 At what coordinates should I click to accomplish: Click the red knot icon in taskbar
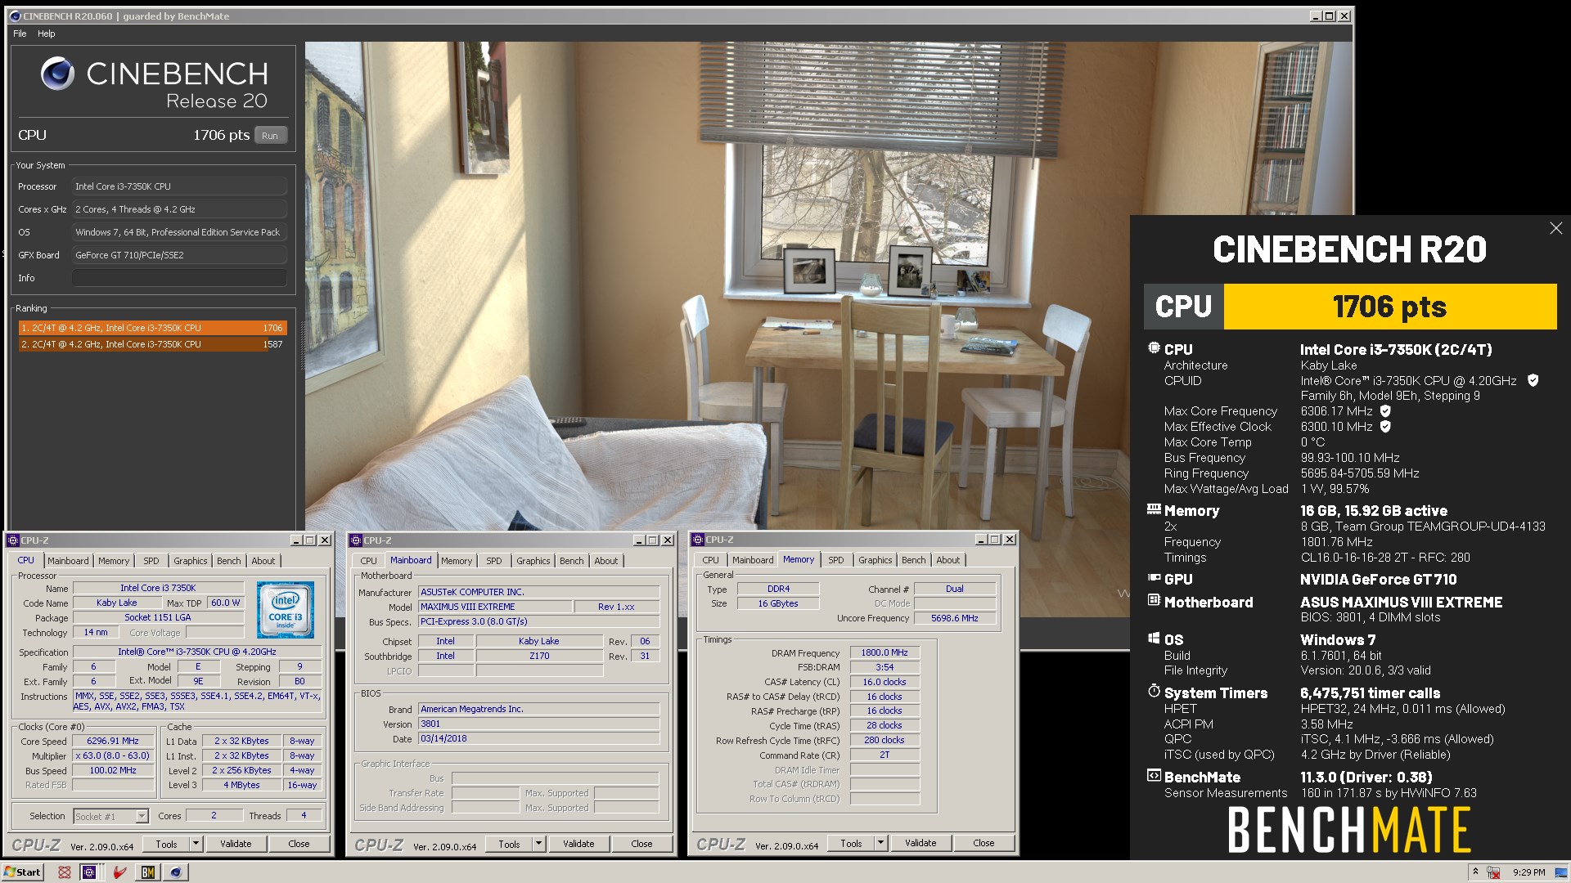click(65, 872)
